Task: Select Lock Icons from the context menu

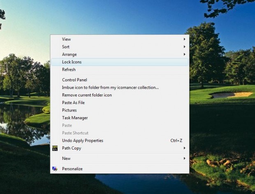Action: click(72, 62)
